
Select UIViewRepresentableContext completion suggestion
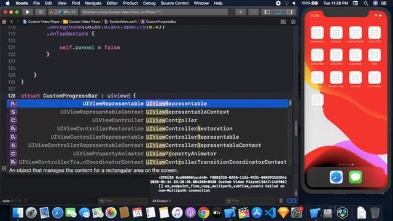(x=148, y=112)
